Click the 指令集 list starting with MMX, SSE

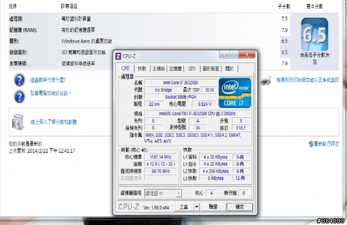[197, 138]
